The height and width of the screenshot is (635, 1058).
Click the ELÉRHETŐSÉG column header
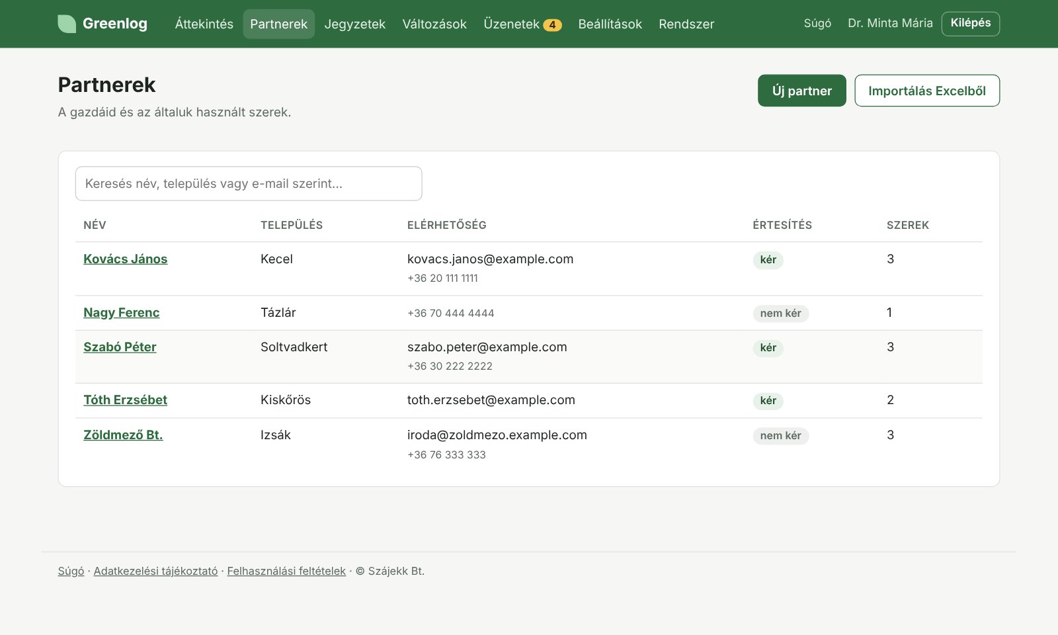[x=446, y=225]
